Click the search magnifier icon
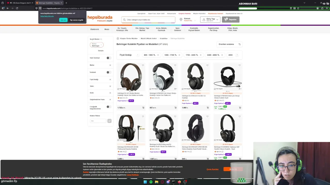The image size is (330, 185). click(x=125, y=20)
